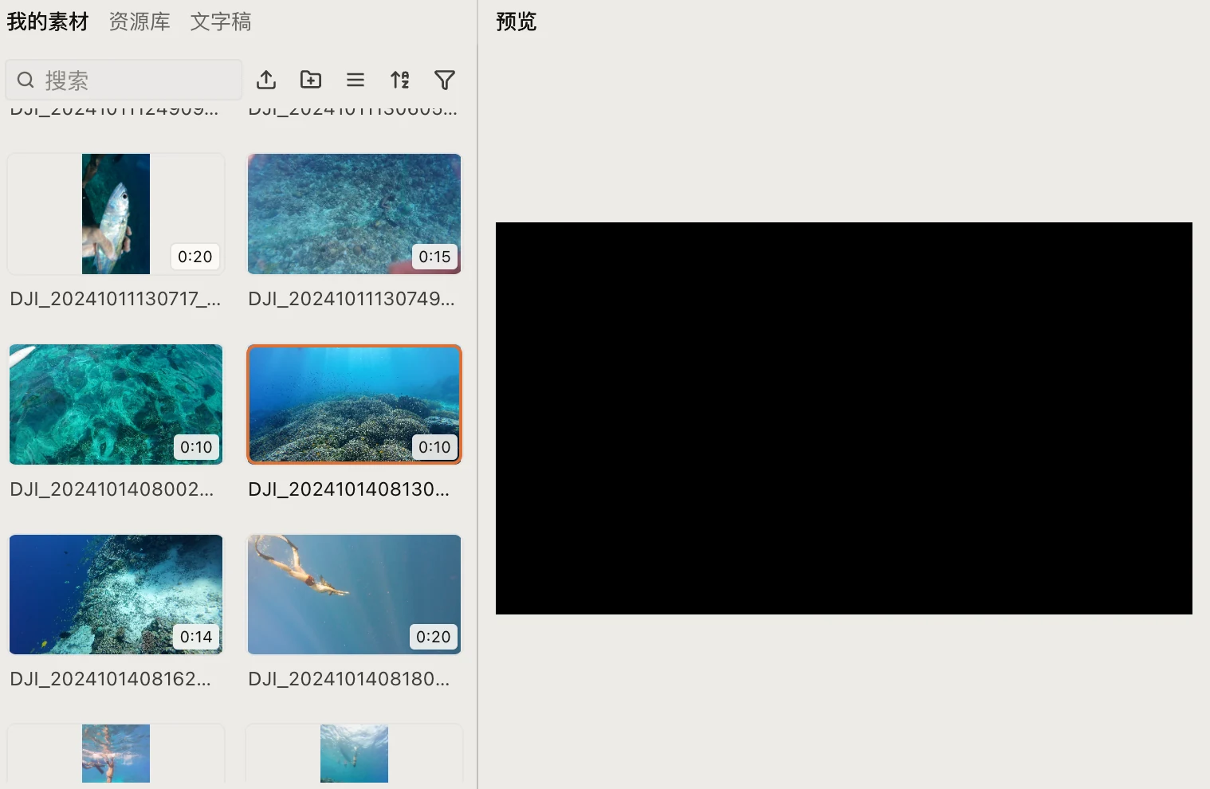Select the turquoise water clip DJI_2024101408002
Image resolution: width=1210 pixels, height=789 pixels.
[x=116, y=404]
